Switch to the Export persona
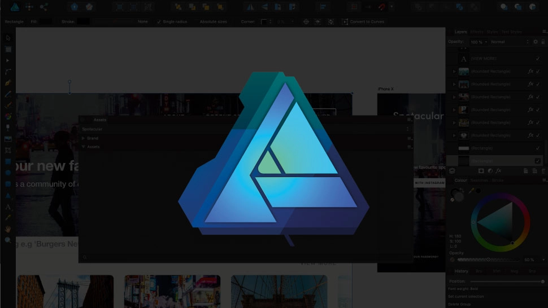The height and width of the screenshot is (308, 548). click(x=44, y=7)
